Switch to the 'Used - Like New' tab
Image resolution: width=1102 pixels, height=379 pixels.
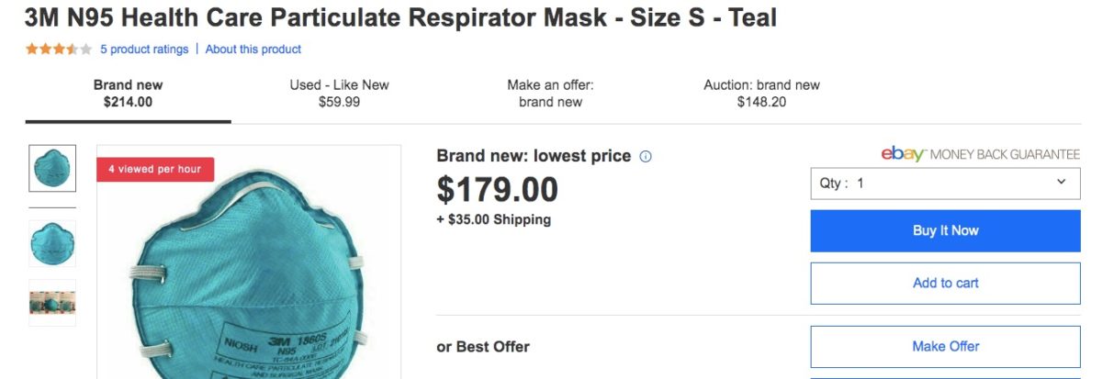click(339, 94)
